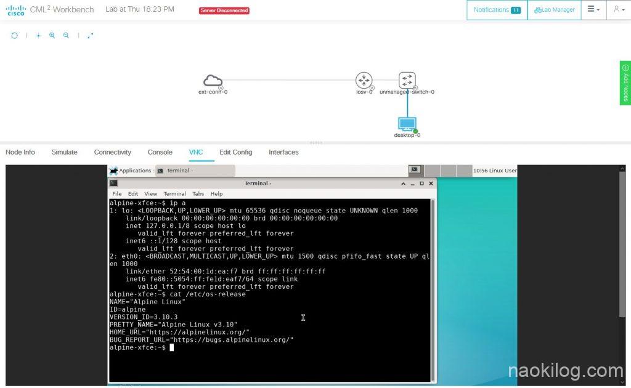Open the Help menu in Terminal

point(216,194)
